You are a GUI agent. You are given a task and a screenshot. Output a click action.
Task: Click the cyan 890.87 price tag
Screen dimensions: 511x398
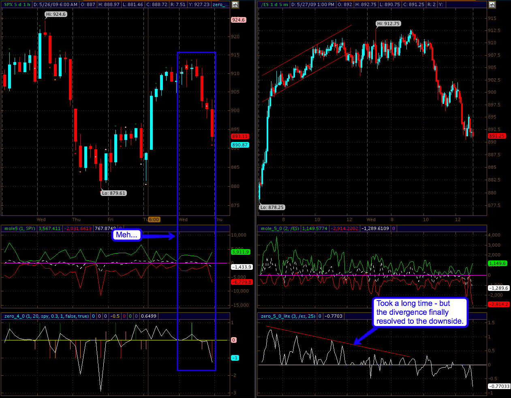coord(240,145)
